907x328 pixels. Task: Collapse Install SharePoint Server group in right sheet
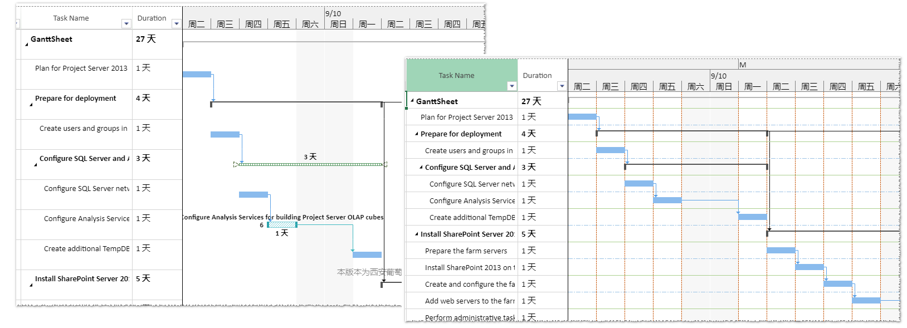(417, 234)
